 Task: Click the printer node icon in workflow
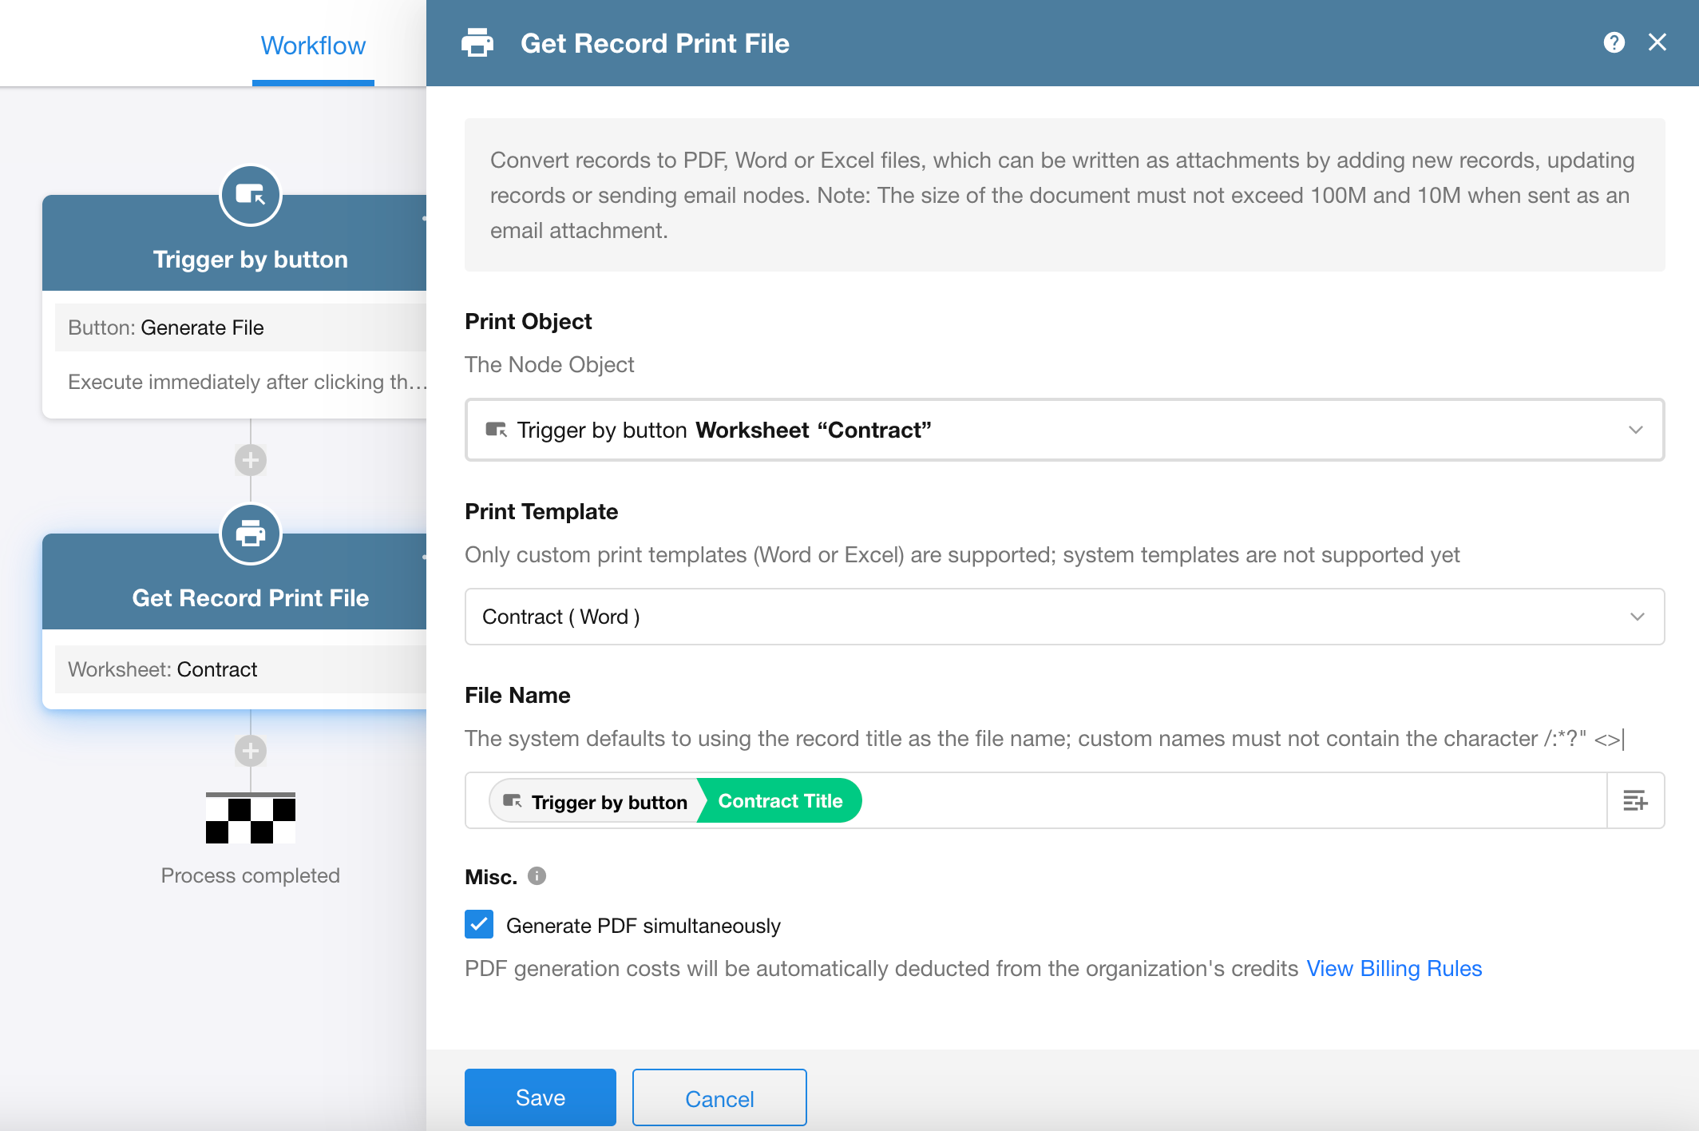[x=250, y=534]
